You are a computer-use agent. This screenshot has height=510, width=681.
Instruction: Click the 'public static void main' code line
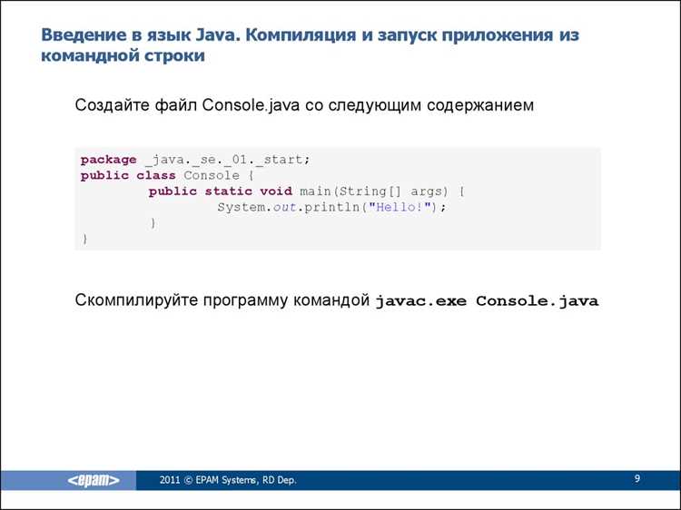pos(307,191)
